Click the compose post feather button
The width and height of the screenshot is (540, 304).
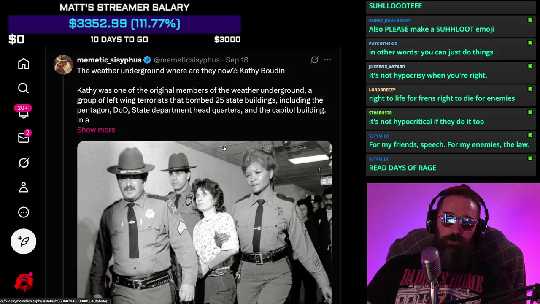(x=24, y=241)
